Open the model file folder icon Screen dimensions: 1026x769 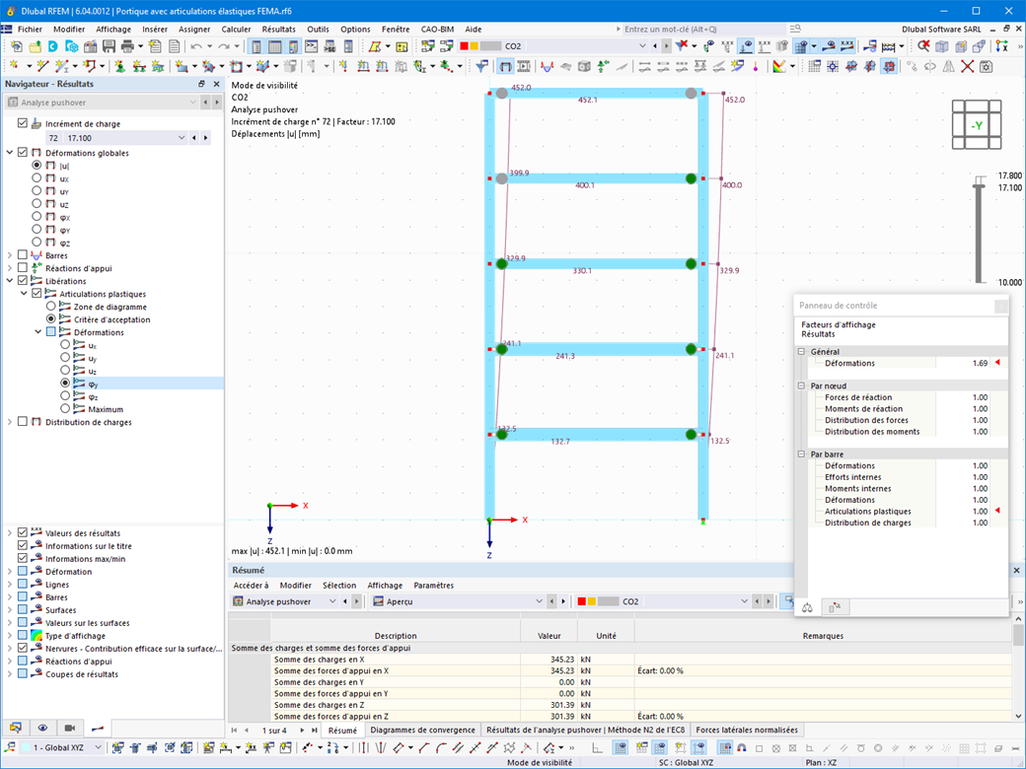[35, 46]
